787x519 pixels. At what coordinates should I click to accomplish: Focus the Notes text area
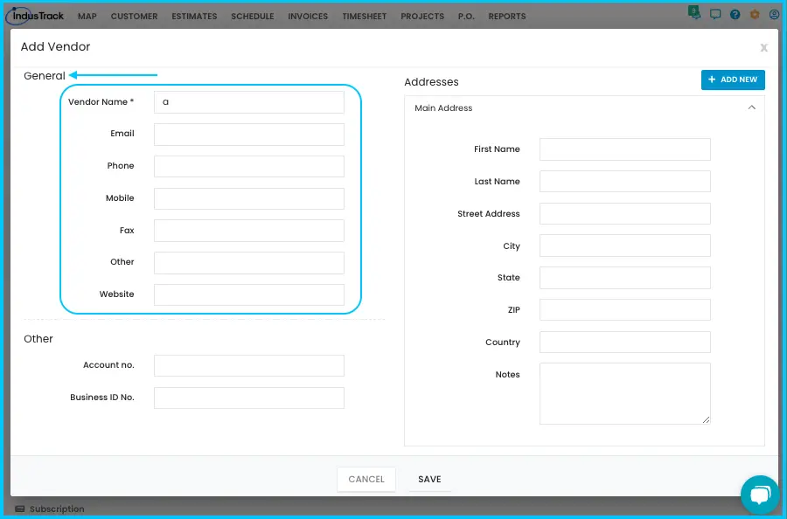tap(625, 394)
